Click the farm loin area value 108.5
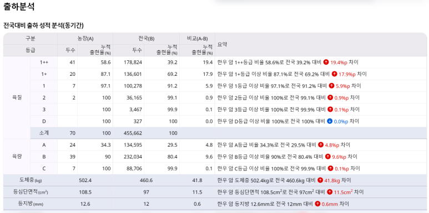429x213 pixels. tap(85, 192)
